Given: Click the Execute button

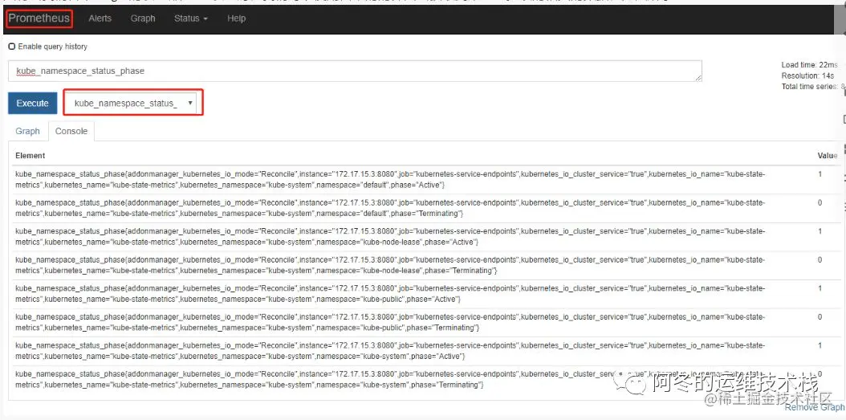Looking at the screenshot, I should tap(32, 103).
